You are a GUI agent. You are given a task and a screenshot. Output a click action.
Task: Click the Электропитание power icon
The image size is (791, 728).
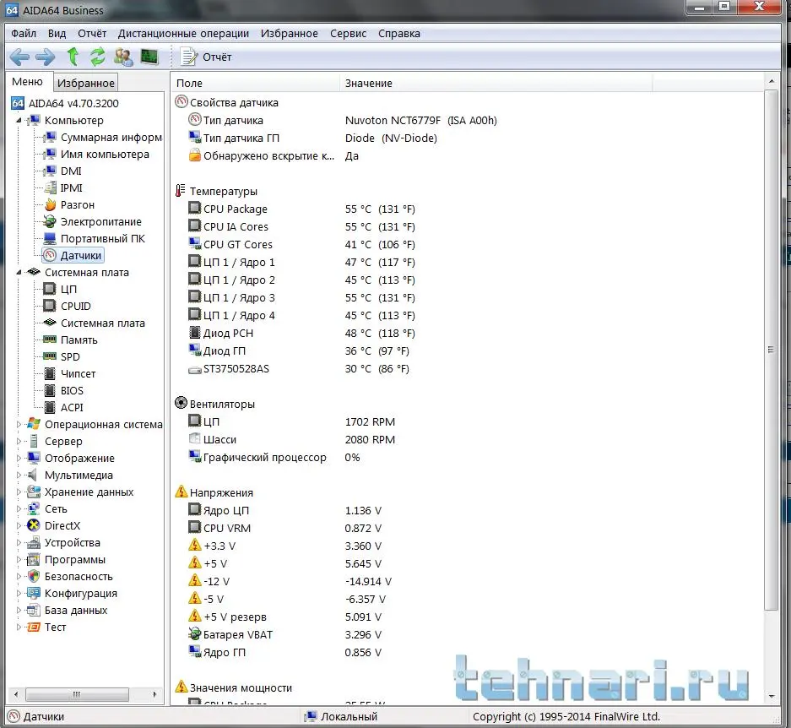click(50, 221)
